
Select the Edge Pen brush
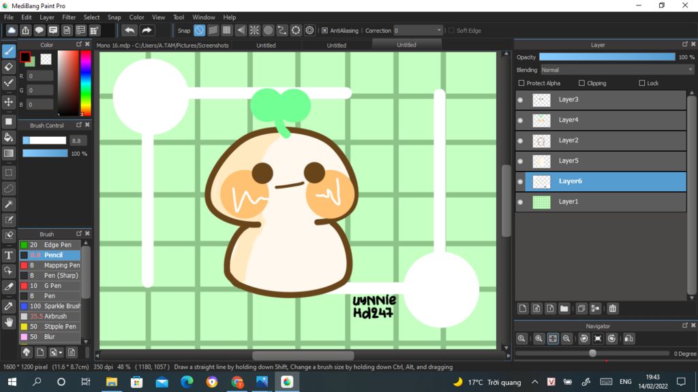click(50, 245)
